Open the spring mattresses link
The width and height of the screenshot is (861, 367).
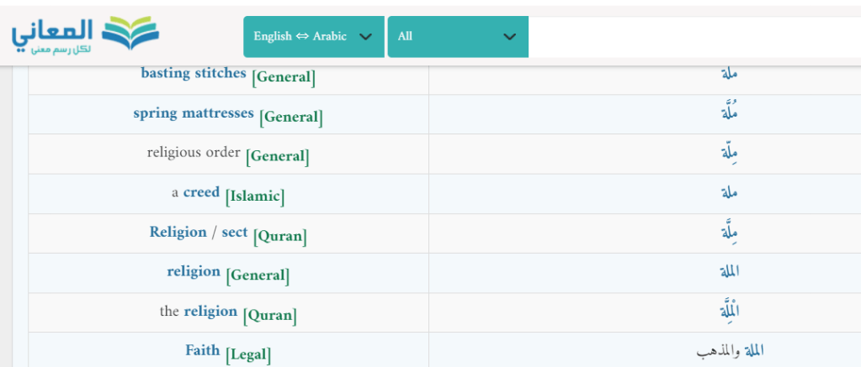point(193,113)
